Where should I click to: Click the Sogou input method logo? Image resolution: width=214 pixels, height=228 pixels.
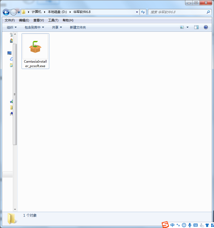pyautogui.click(x=165, y=225)
